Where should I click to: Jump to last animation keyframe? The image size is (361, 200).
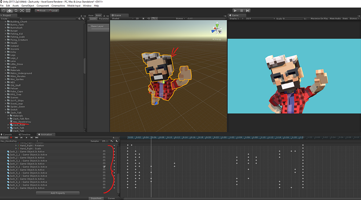tap(37, 138)
